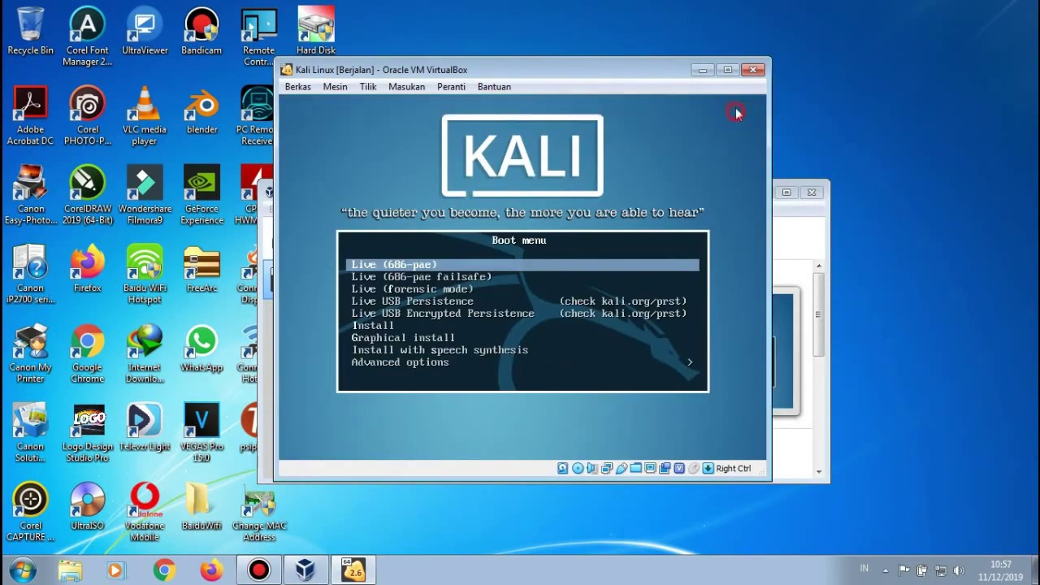The width and height of the screenshot is (1040, 585).
Task: Click the network adapter status icon
Action: pyautogui.click(x=607, y=468)
